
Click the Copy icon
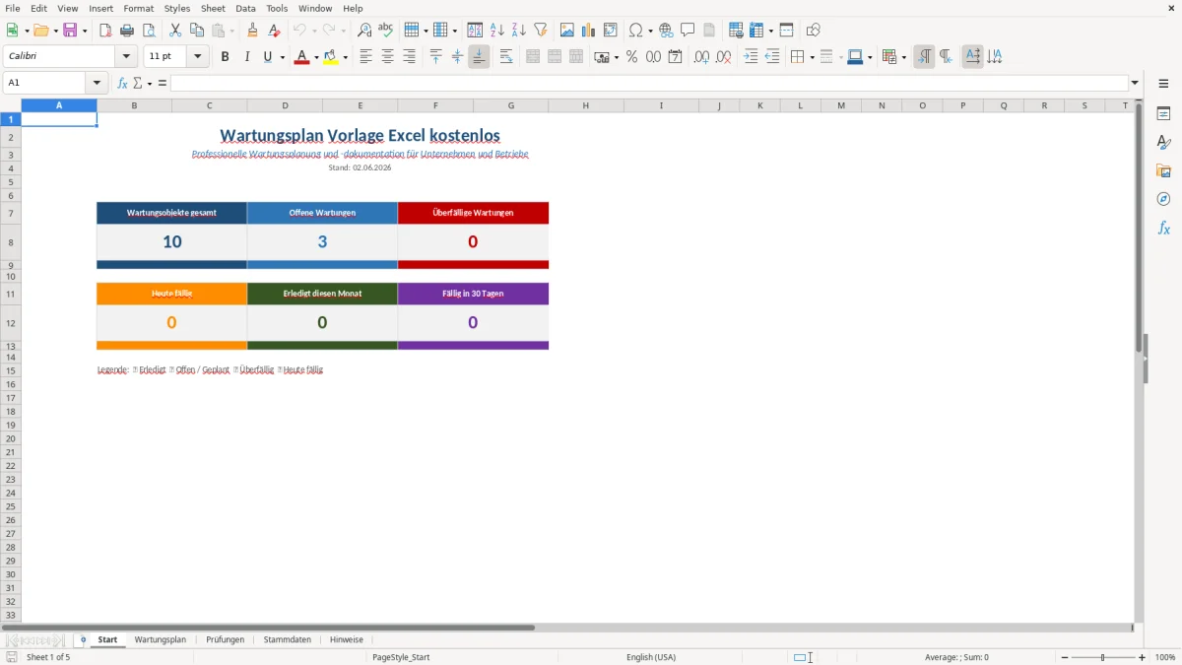tap(197, 31)
